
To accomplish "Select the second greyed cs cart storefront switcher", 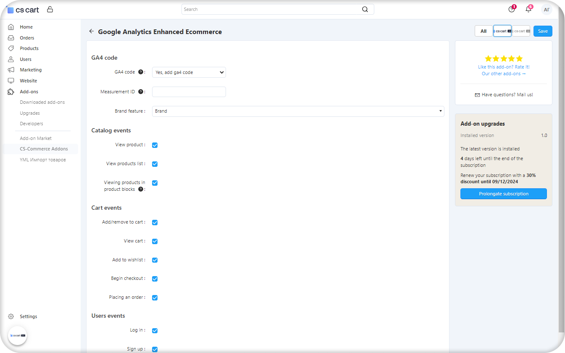I will point(521,31).
